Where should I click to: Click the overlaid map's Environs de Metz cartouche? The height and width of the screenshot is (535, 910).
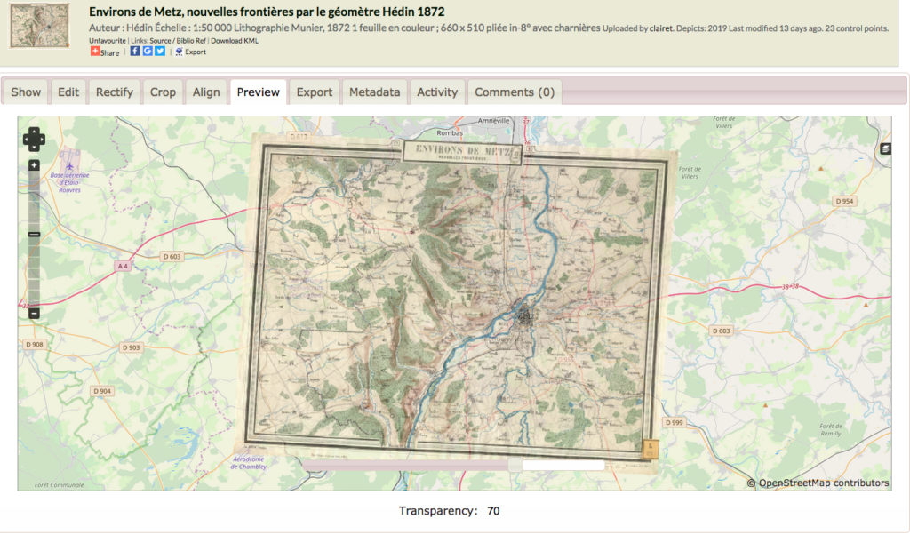tap(462, 152)
